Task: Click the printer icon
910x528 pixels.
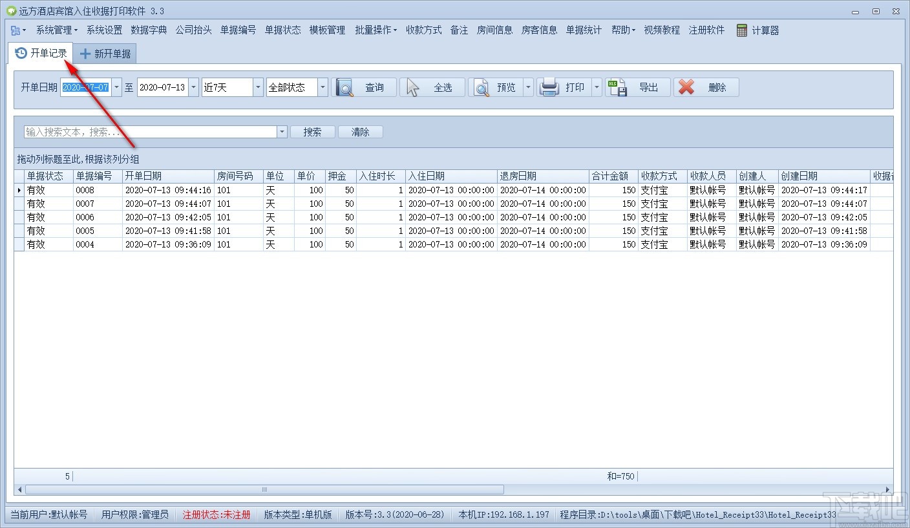Action: pos(549,87)
